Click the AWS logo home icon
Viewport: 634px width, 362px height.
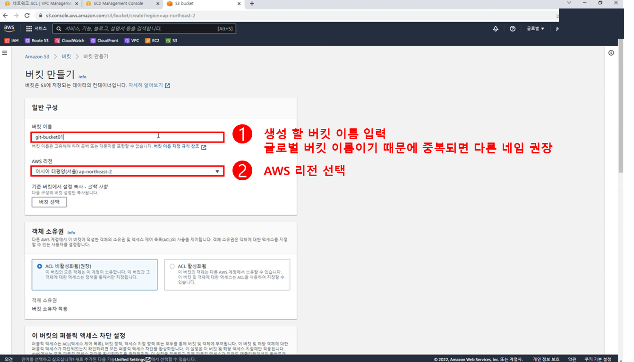[9, 28]
